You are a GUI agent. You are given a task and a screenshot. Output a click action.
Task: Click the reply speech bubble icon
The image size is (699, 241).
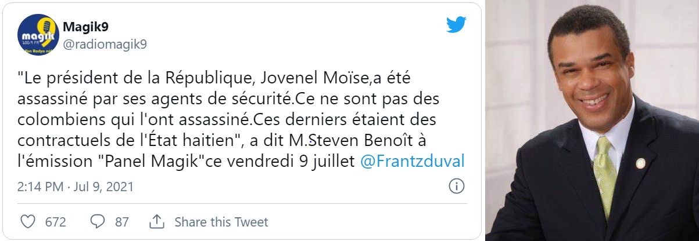98,222
